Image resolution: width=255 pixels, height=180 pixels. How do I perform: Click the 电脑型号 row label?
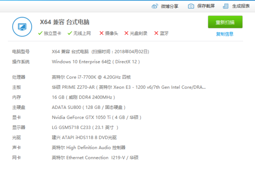coord(21,52)
